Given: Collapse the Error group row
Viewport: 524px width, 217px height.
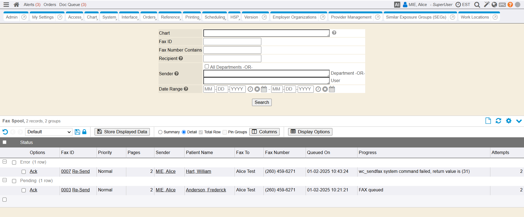Looking at the screenshot, I should point(5,162).
